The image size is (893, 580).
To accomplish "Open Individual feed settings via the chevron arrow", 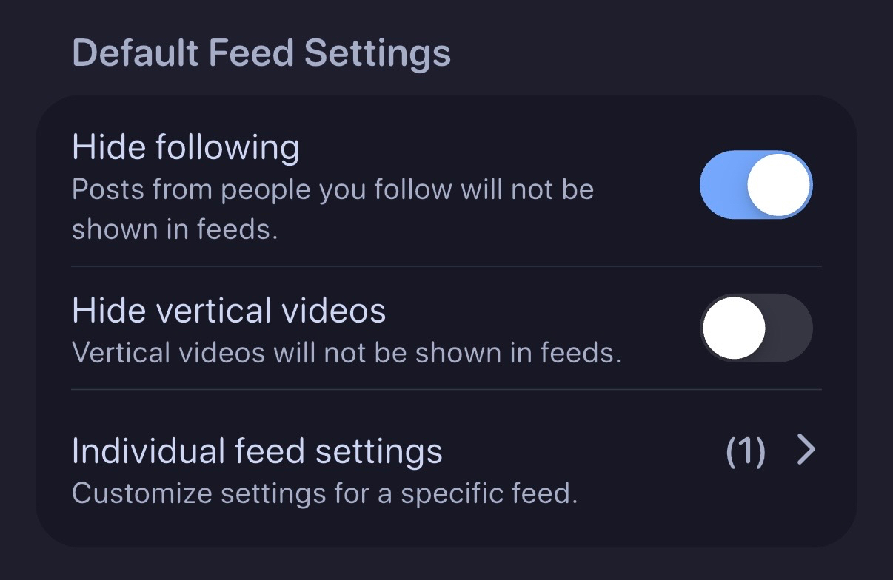I will 806,451.
